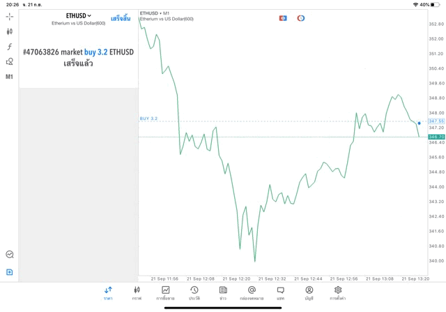Open the กล่องจดหมาย (Mailbox) tab

pyautogui.click(x=252, y=293)
